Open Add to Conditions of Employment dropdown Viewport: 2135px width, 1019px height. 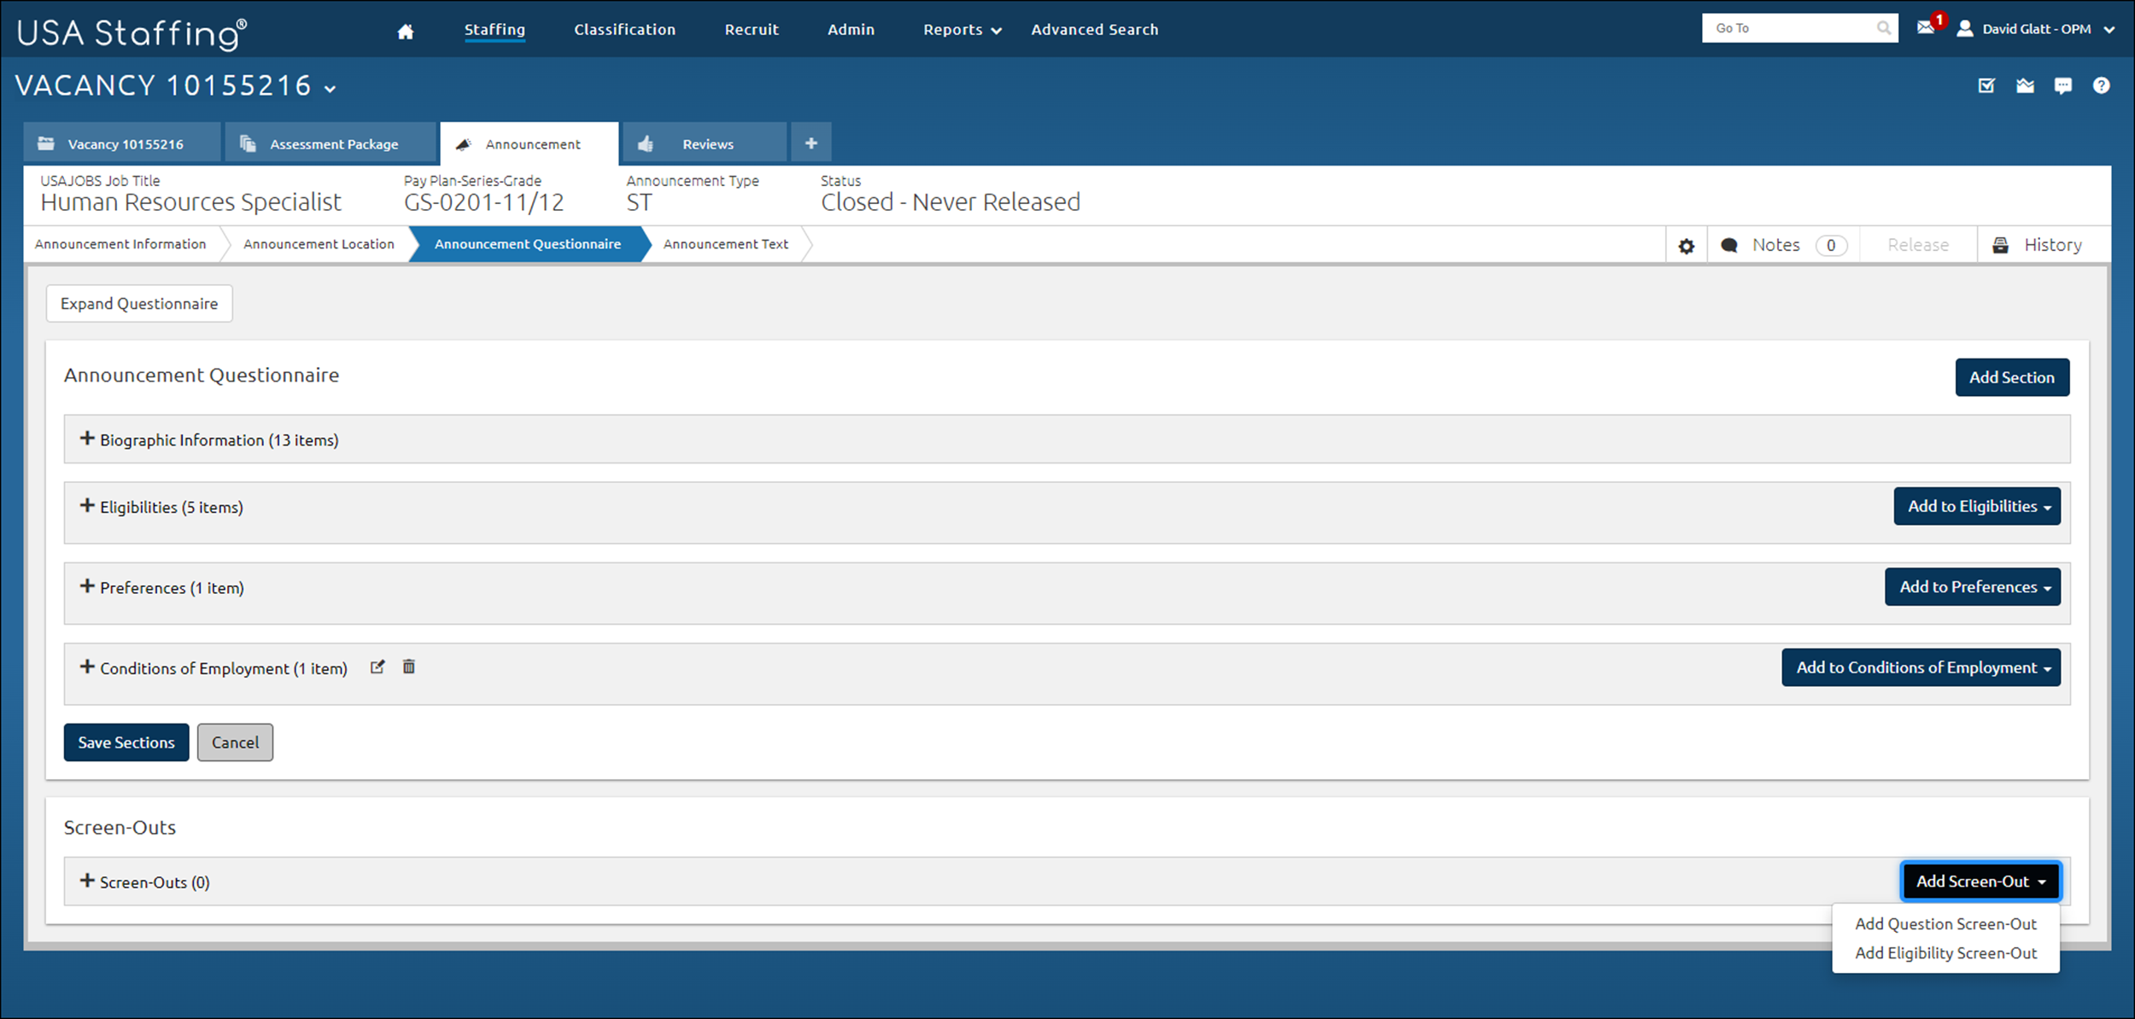pyautogui.click(x=1921, y=667)
